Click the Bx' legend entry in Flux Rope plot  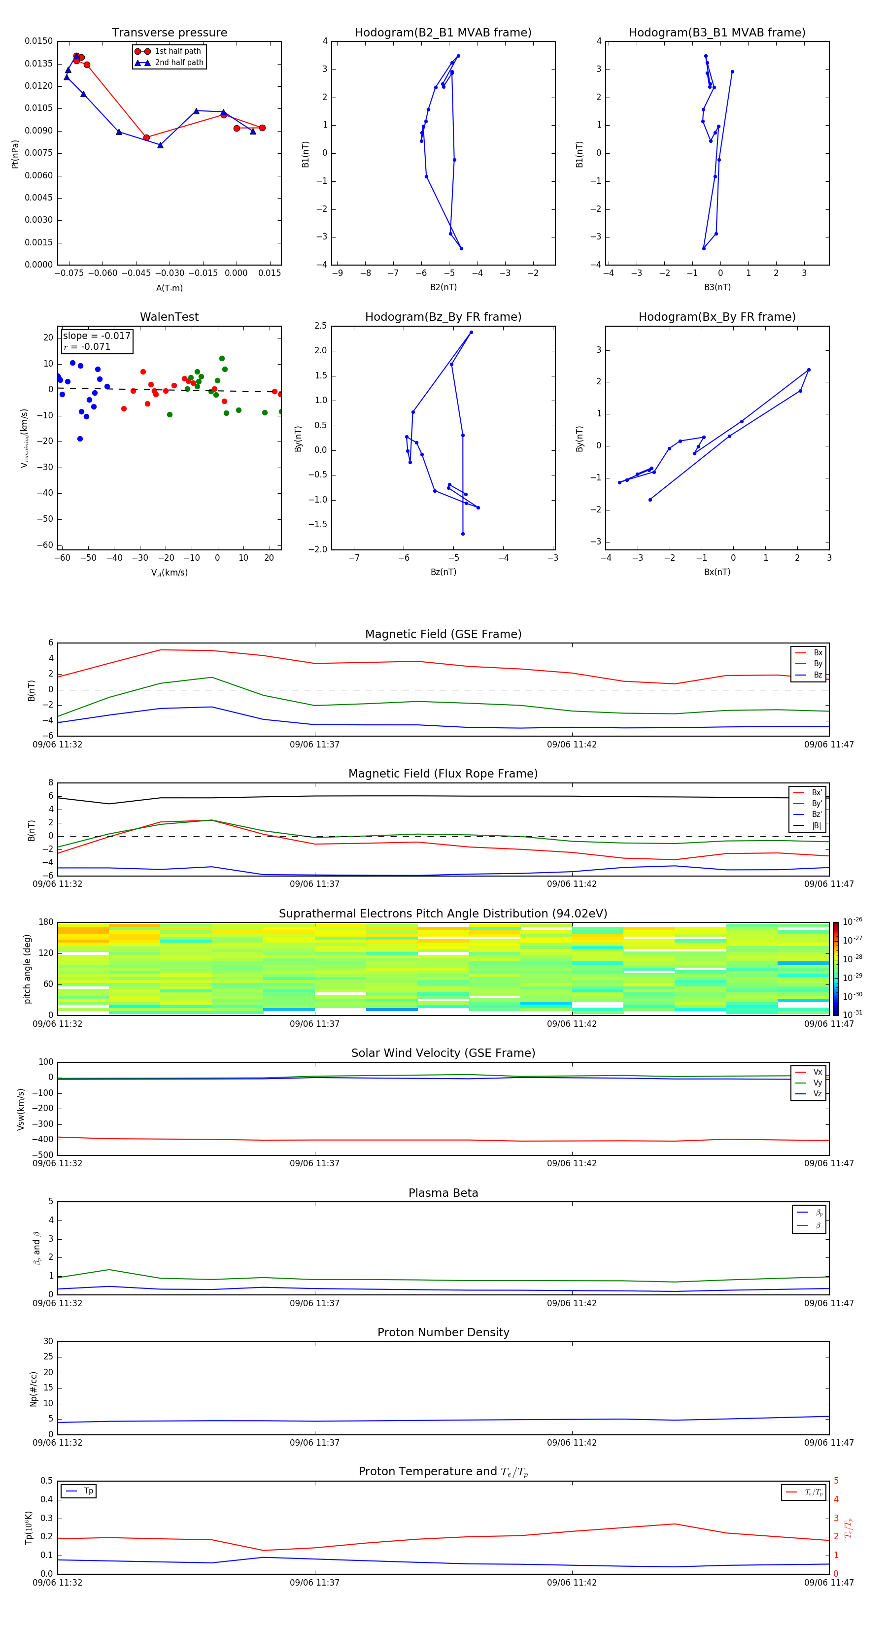pos(808,793)
